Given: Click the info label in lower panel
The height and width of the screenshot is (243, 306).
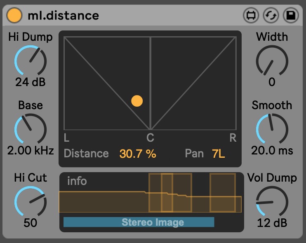Looking at the screenshot, I should click(x=77, y=181).
